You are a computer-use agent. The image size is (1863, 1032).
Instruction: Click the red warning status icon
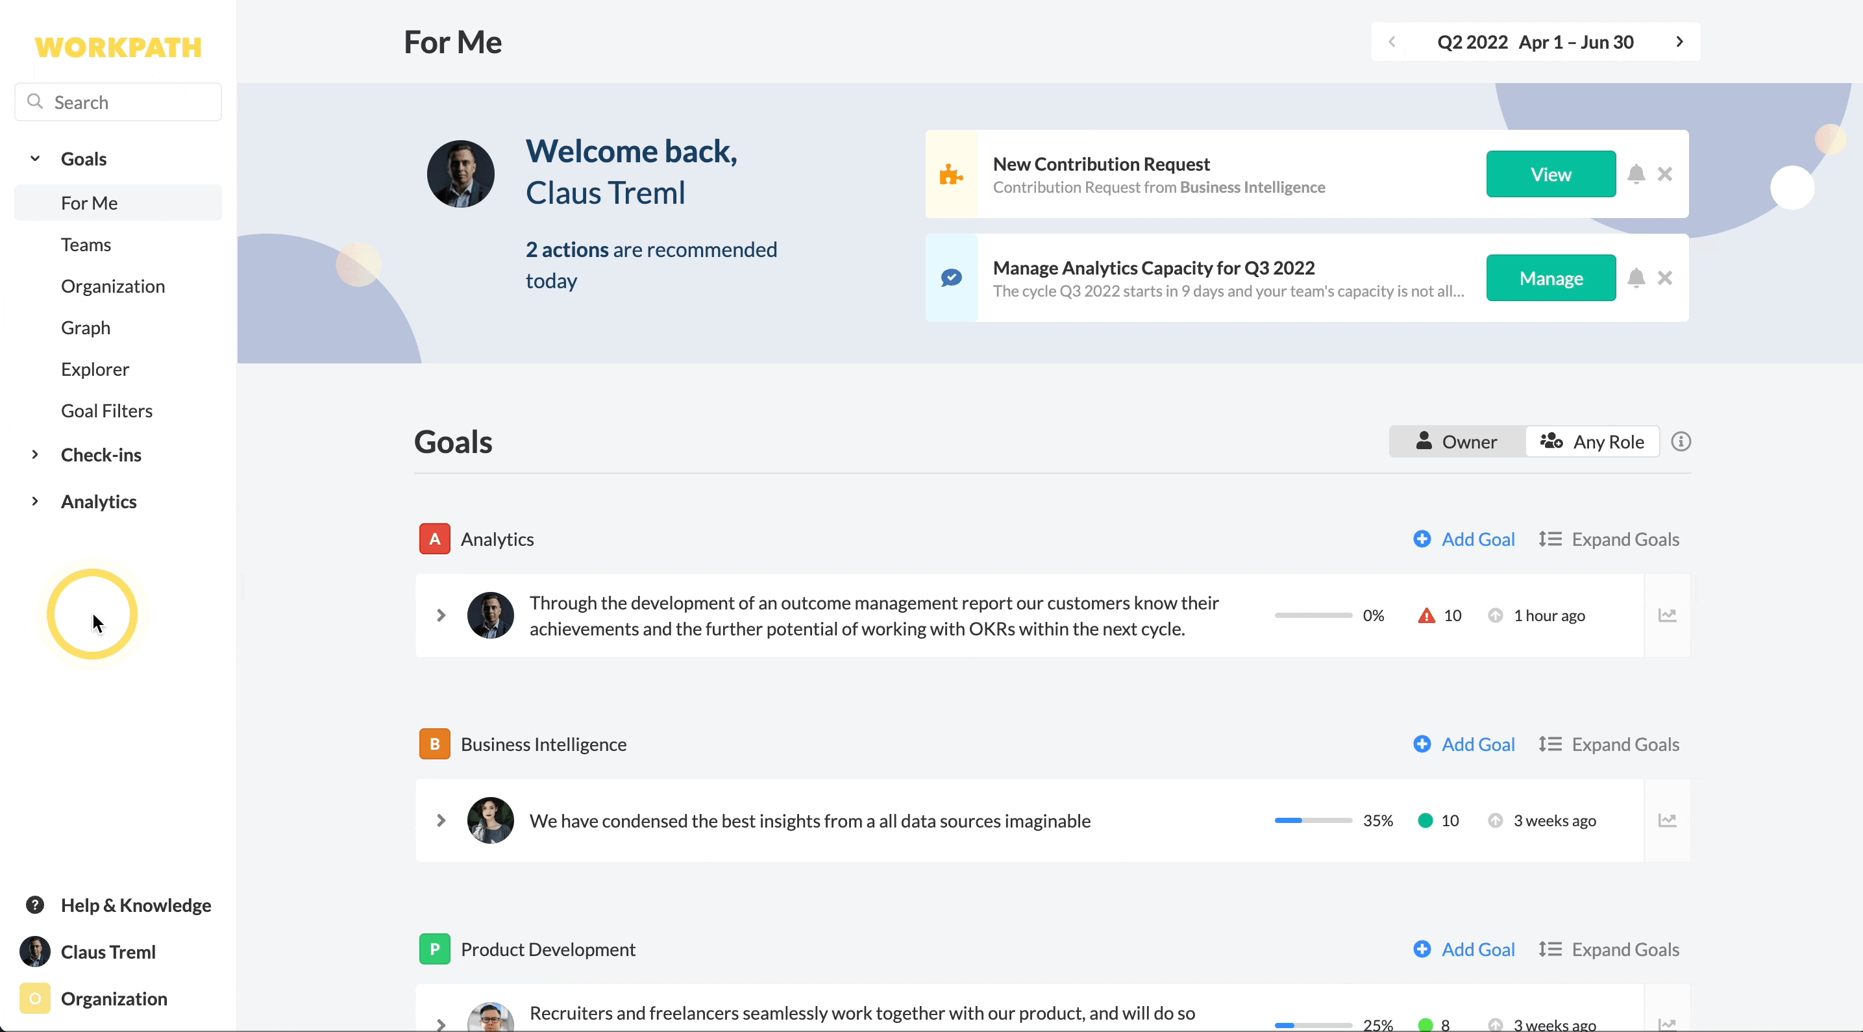1425,615
